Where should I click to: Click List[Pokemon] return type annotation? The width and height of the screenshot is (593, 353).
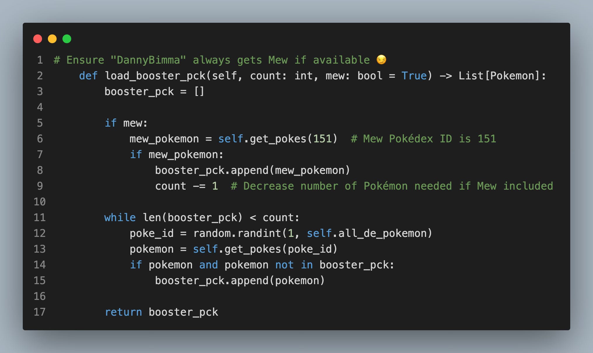(499, 76)
